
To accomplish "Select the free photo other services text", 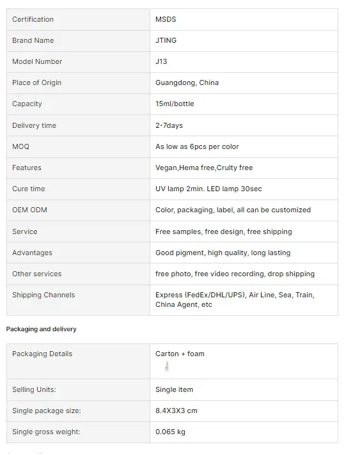I will (x=235, y=274).
